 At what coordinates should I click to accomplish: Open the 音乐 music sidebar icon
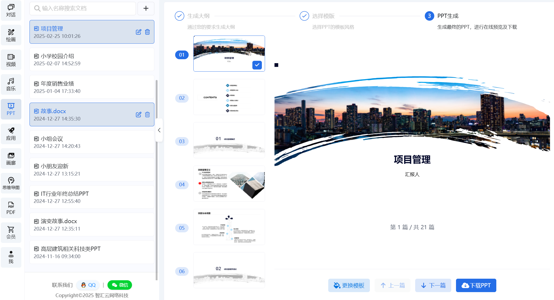(x=11, y=84)
